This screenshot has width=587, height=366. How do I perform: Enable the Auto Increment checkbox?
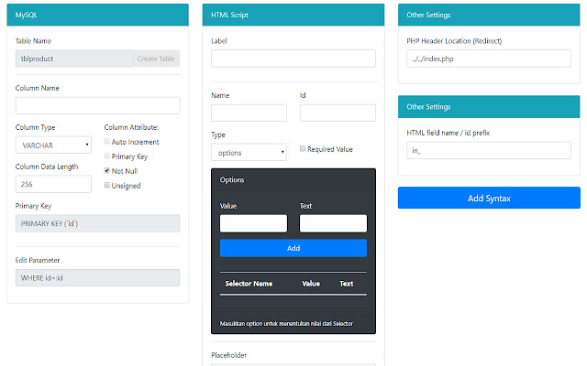coord(107,142)
